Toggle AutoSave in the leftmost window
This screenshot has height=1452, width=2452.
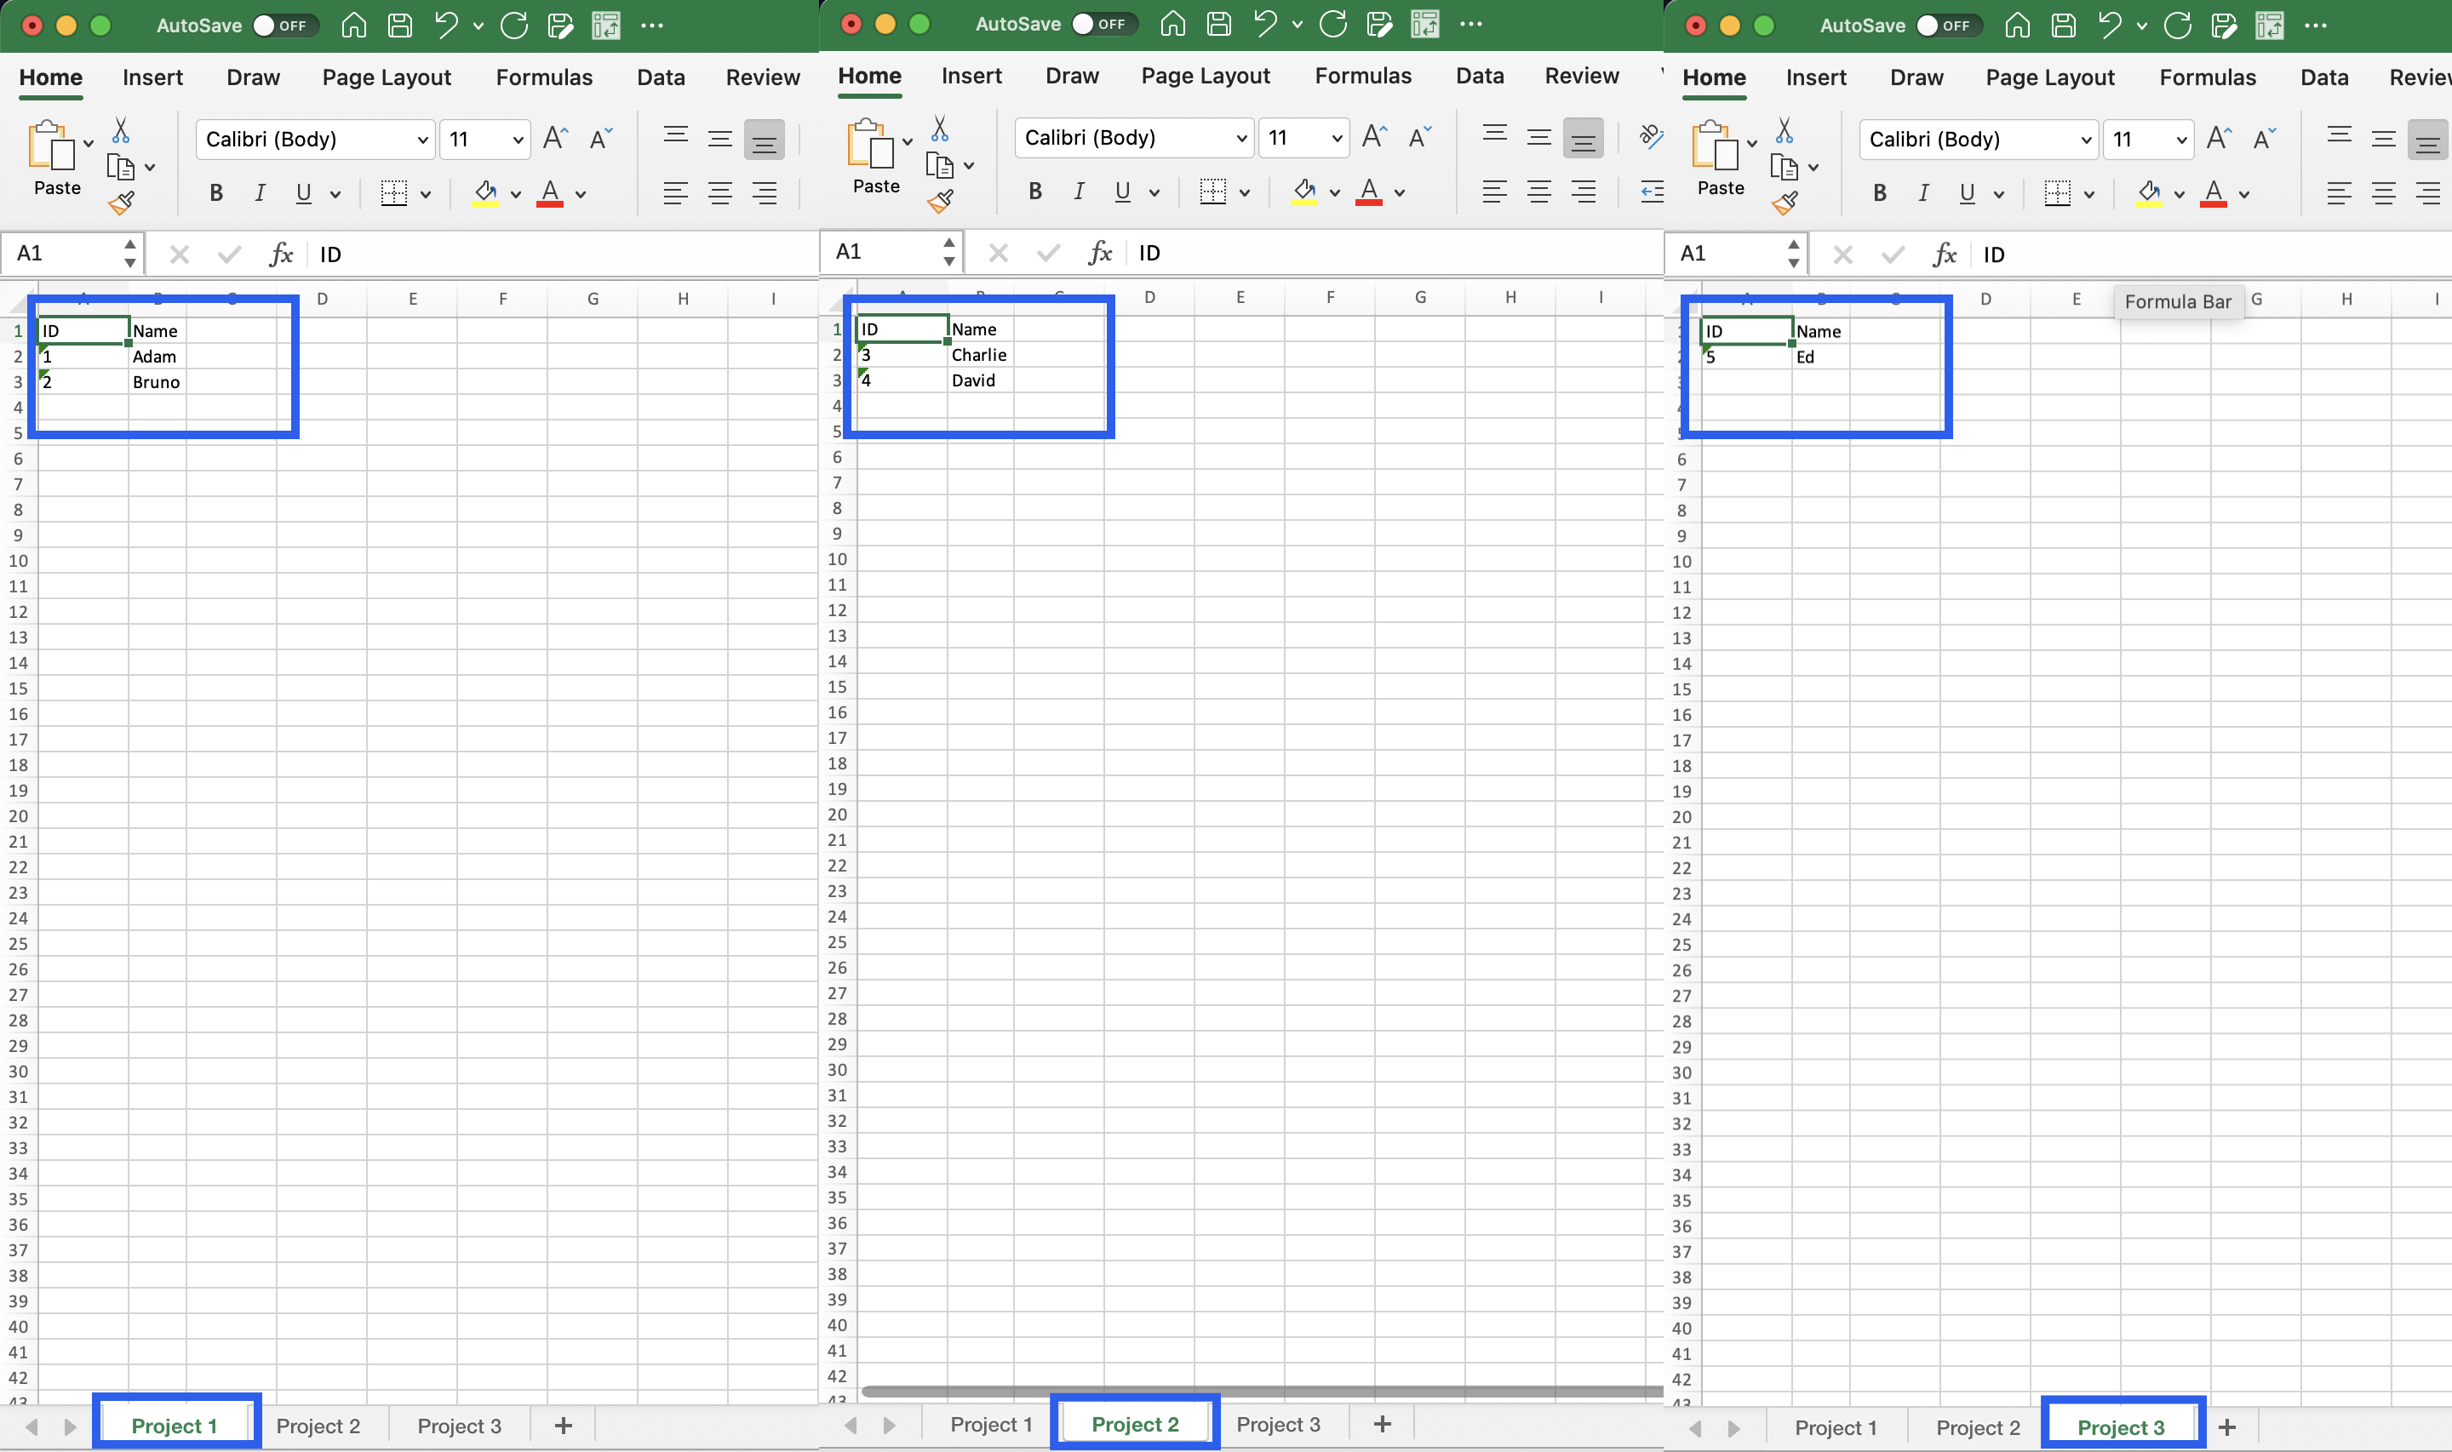pos(284,26)
